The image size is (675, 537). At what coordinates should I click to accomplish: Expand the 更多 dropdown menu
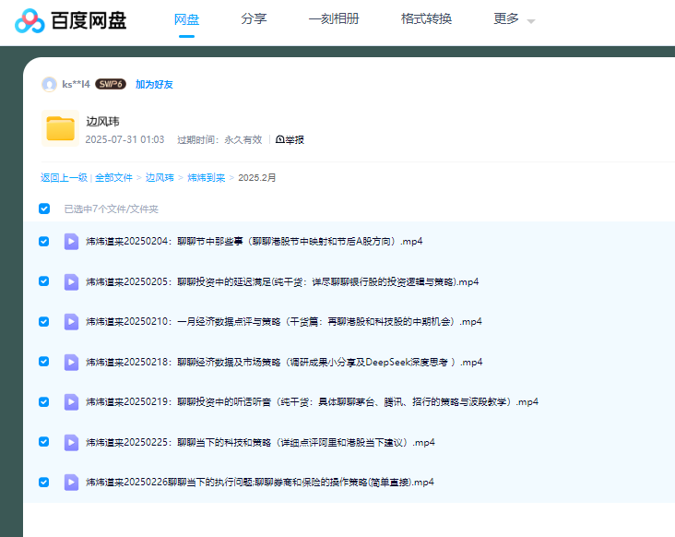514,19
